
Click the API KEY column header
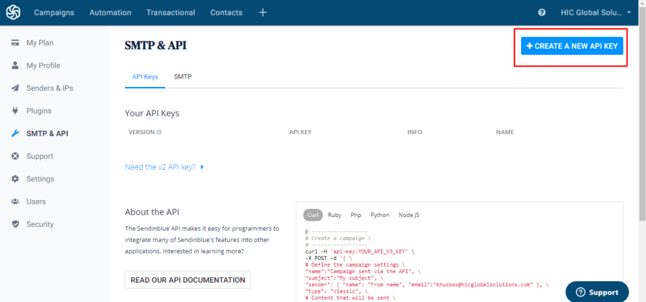click(x=300, y=132)
